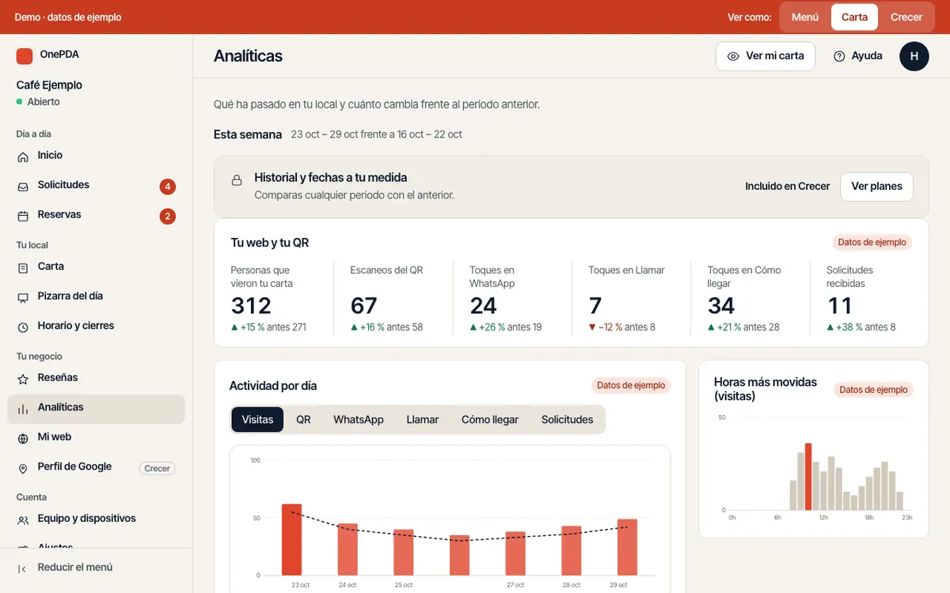950x593 pixels.
Task: Click the 29 oct bar in chart
Action: pos(628,547)
